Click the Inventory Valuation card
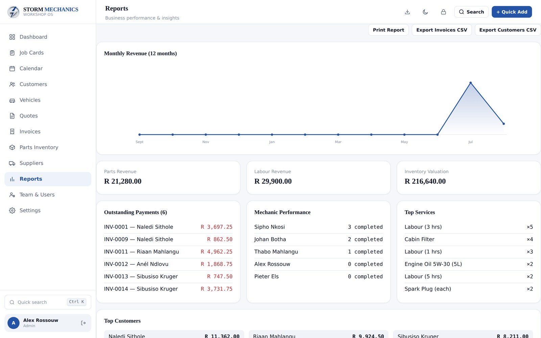The height and width of the screenshot is (338, 541). [x=469, y=178]
